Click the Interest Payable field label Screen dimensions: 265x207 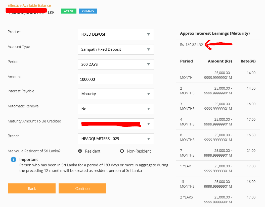pyautogui.click(x=21, y=91)
